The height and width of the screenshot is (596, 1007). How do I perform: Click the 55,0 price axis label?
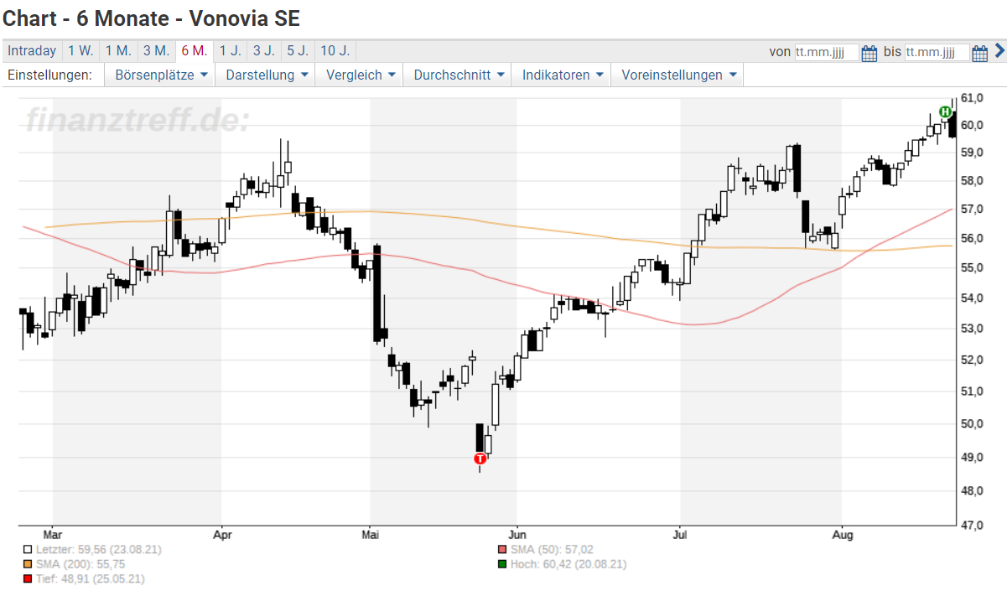[973, 268]
